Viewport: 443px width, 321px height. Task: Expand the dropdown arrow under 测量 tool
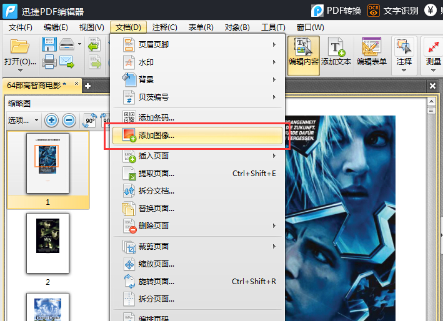pyautogui.click(x=433, y=71)
